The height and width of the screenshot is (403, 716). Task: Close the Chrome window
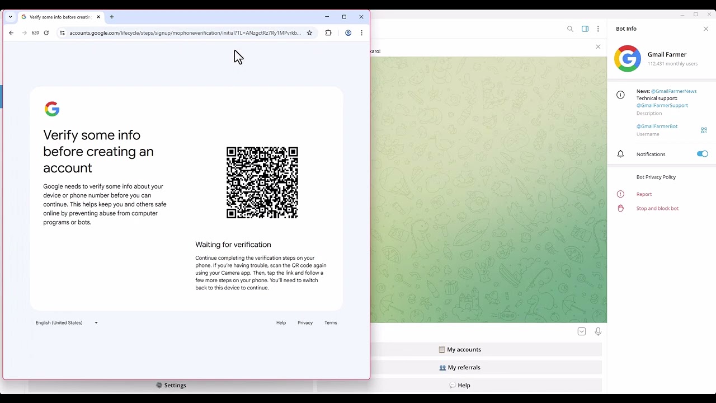361,17
